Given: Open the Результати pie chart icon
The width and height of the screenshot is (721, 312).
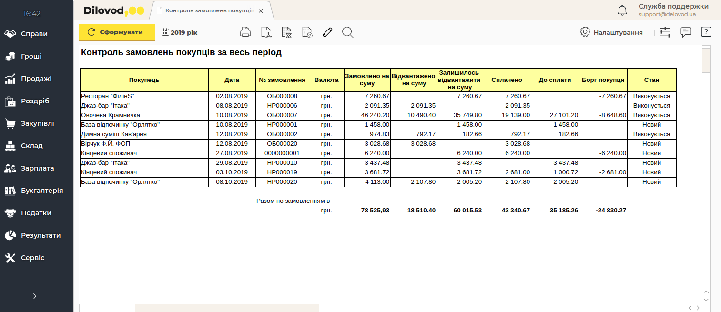Looking at the screenshot, I should click(10, 235).
